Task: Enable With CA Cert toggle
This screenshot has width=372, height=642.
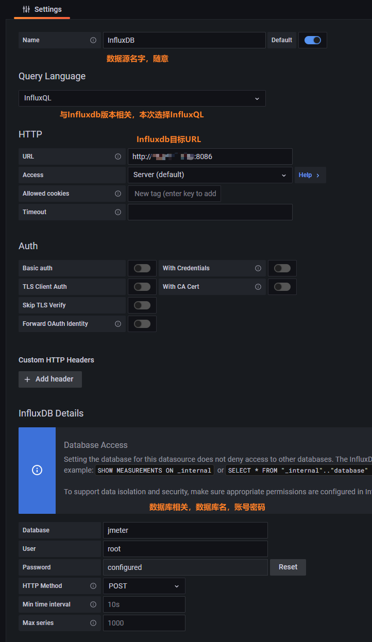Action: click(282, 287)
